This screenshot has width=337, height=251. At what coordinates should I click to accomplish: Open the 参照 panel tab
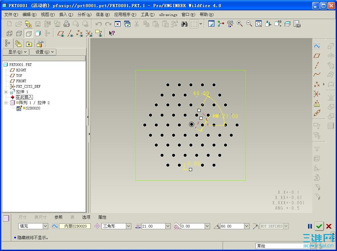coord(58,217)
